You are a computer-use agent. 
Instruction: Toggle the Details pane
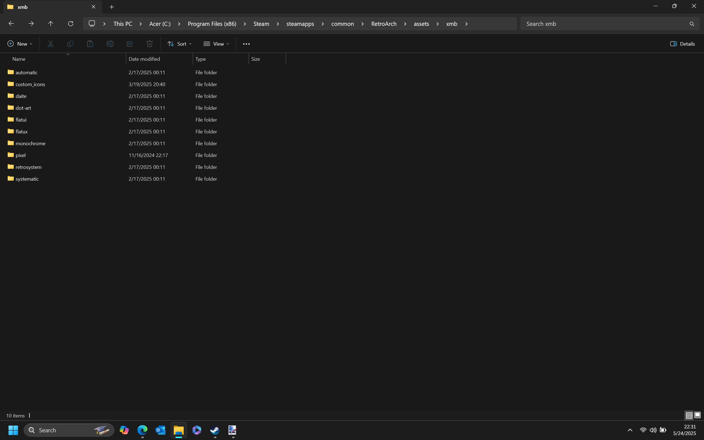pos(683,44)
